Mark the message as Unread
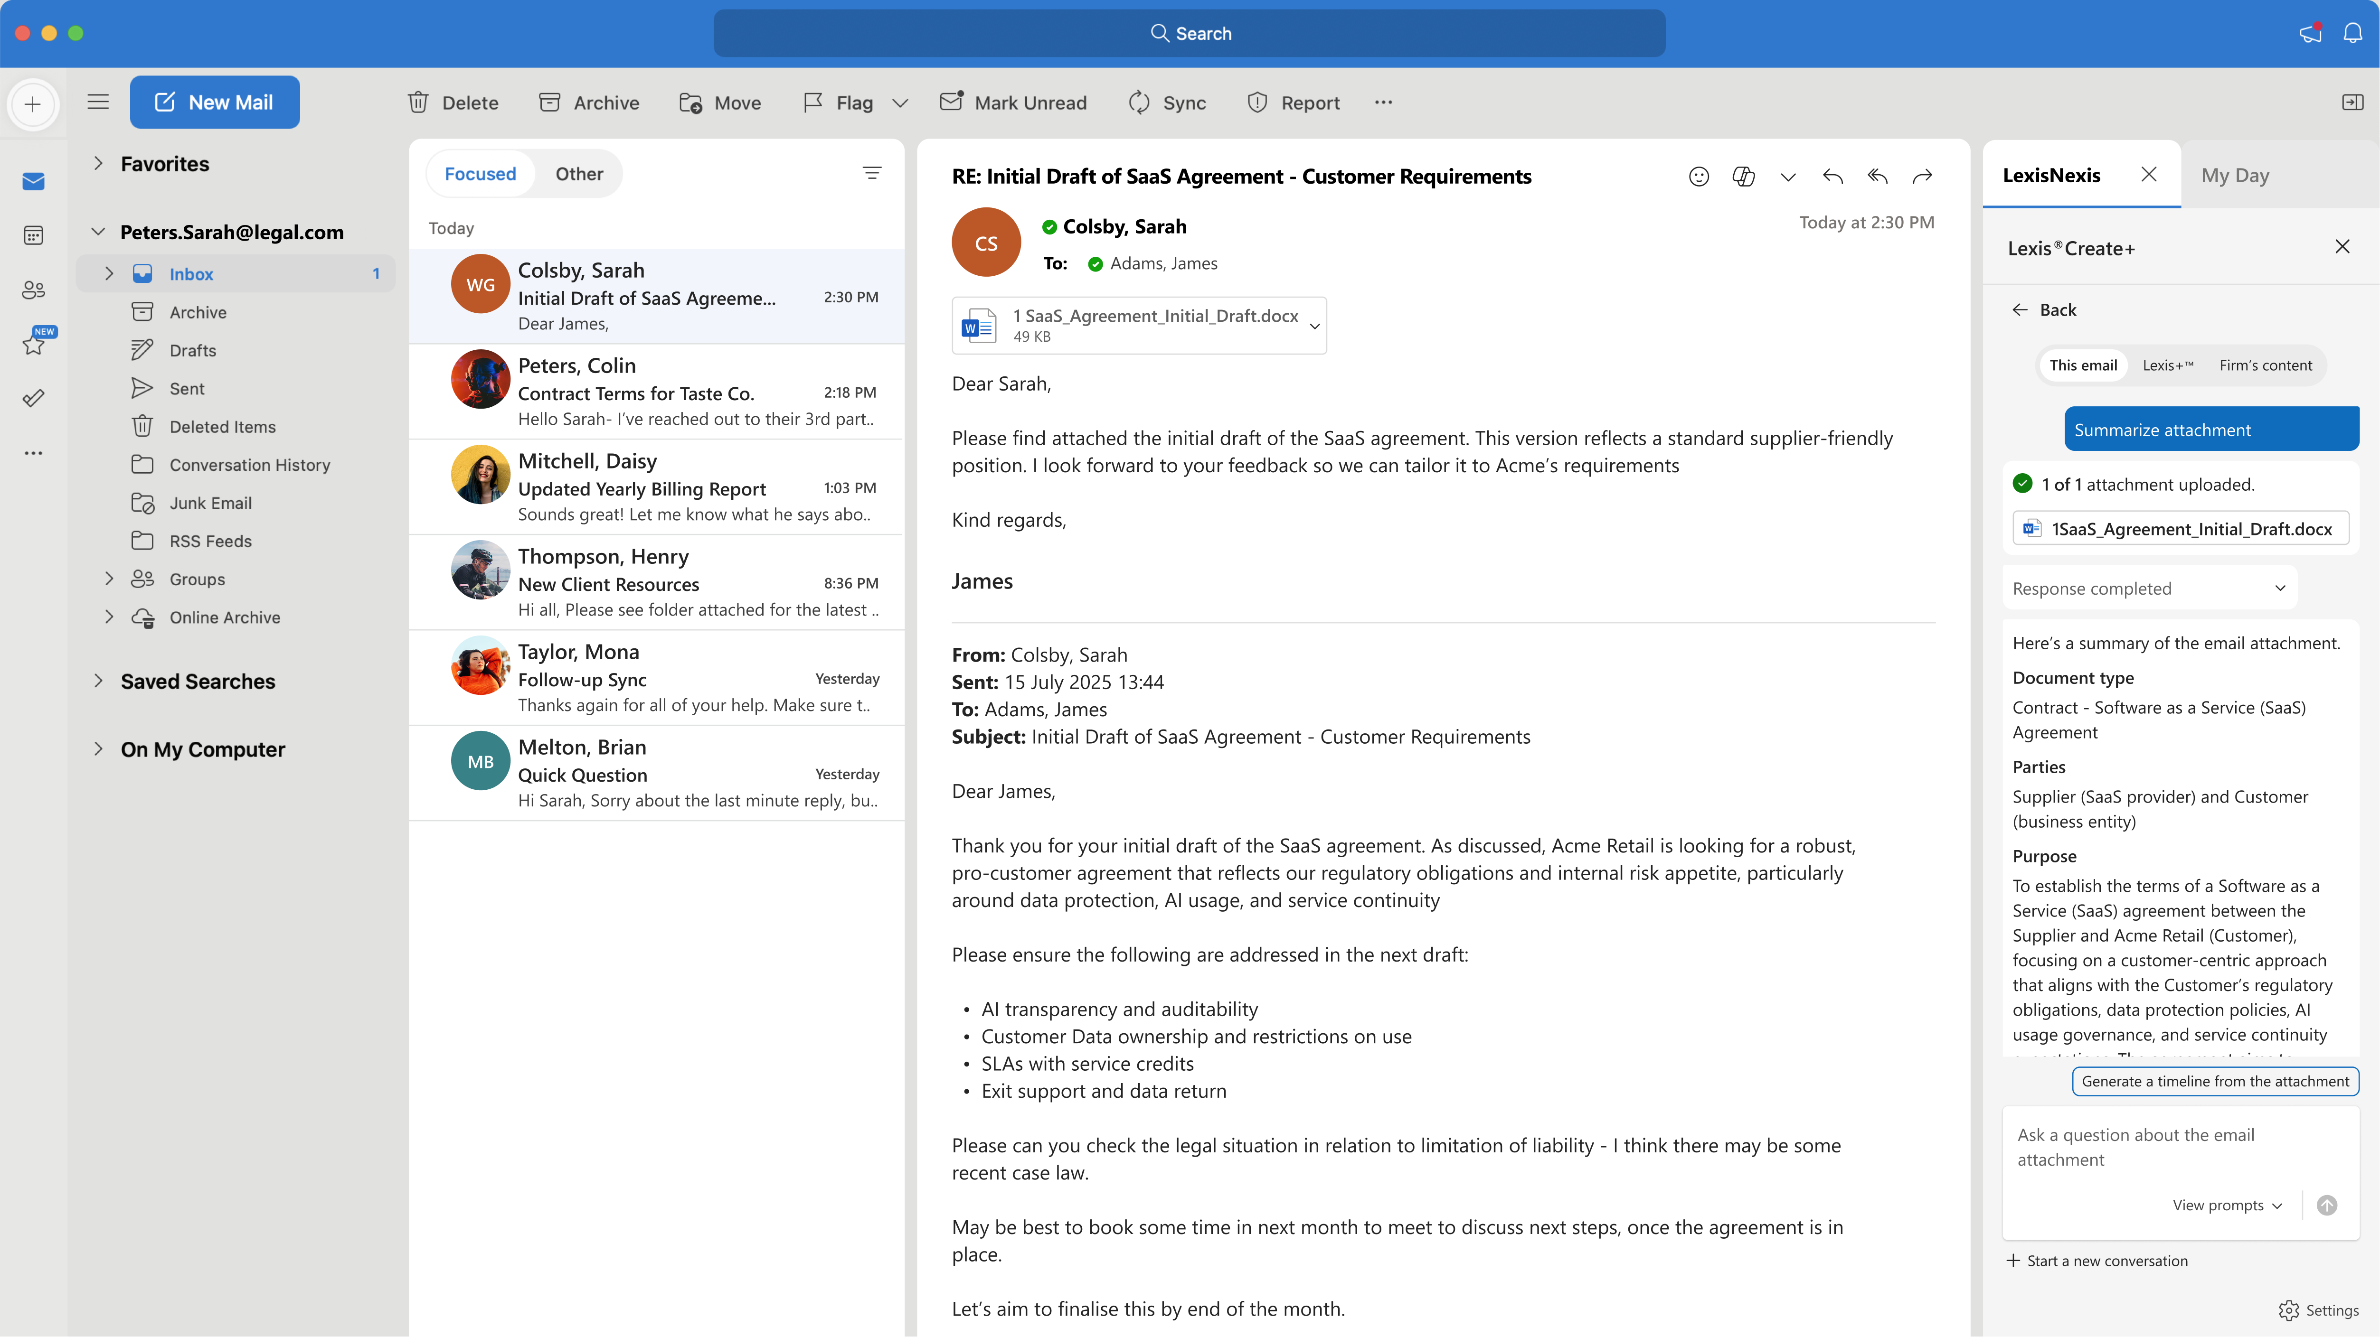Screen dimensions: 2380x1337 point(1012,103)
